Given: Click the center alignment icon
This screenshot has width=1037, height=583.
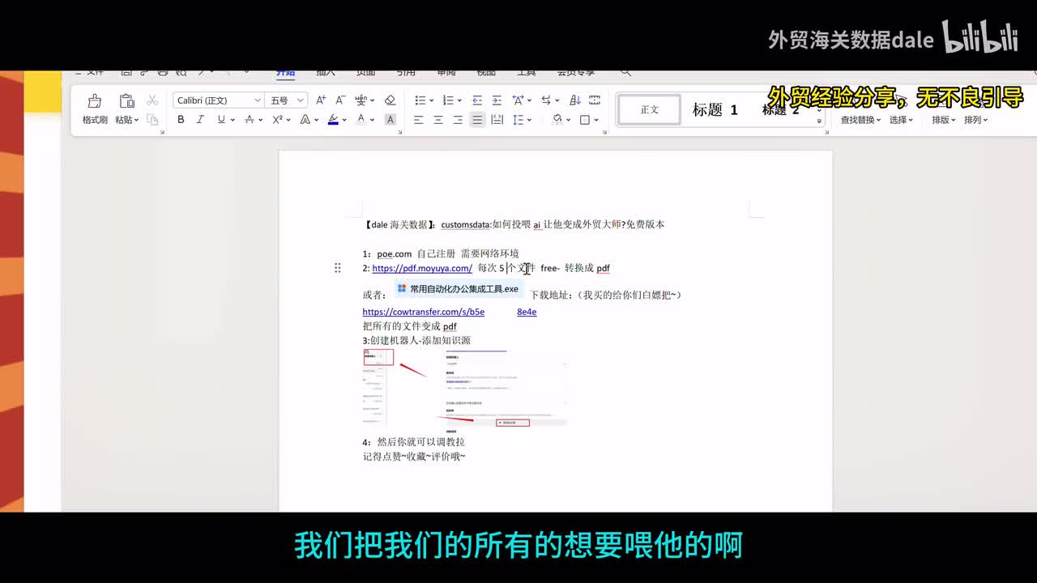Looking at the screenshot, I should [x=438, y=120].
